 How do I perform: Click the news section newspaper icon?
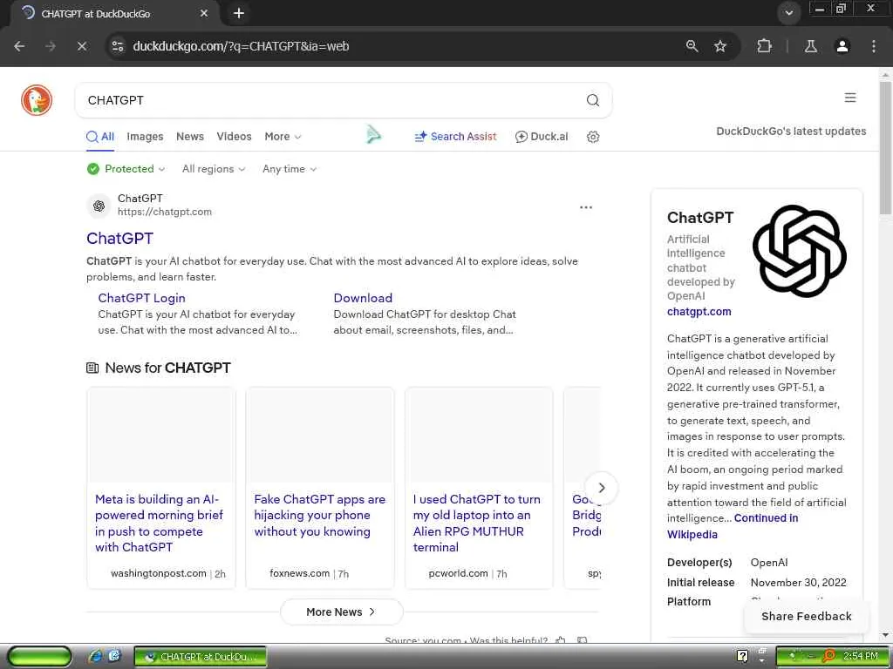[92, 368]
